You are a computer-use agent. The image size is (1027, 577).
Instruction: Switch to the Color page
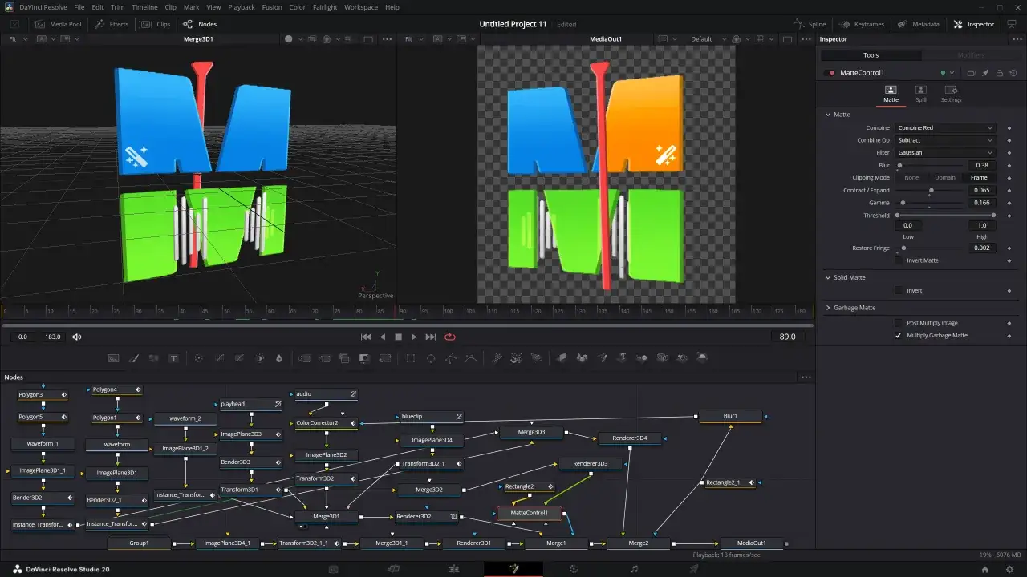click(574, 568)
